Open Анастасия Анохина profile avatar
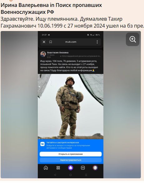This screenshot has width=144, height=183. (43, 54)
